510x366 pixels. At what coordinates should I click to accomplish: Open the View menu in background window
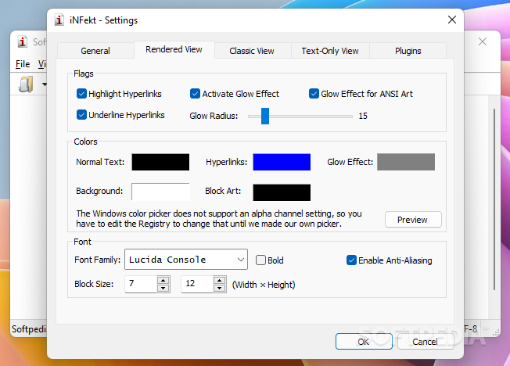pyautogui.click(x=42, y=64)
